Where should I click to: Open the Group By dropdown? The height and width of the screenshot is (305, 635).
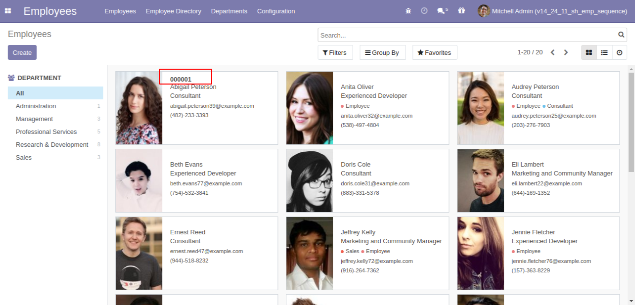click(382, 52)
